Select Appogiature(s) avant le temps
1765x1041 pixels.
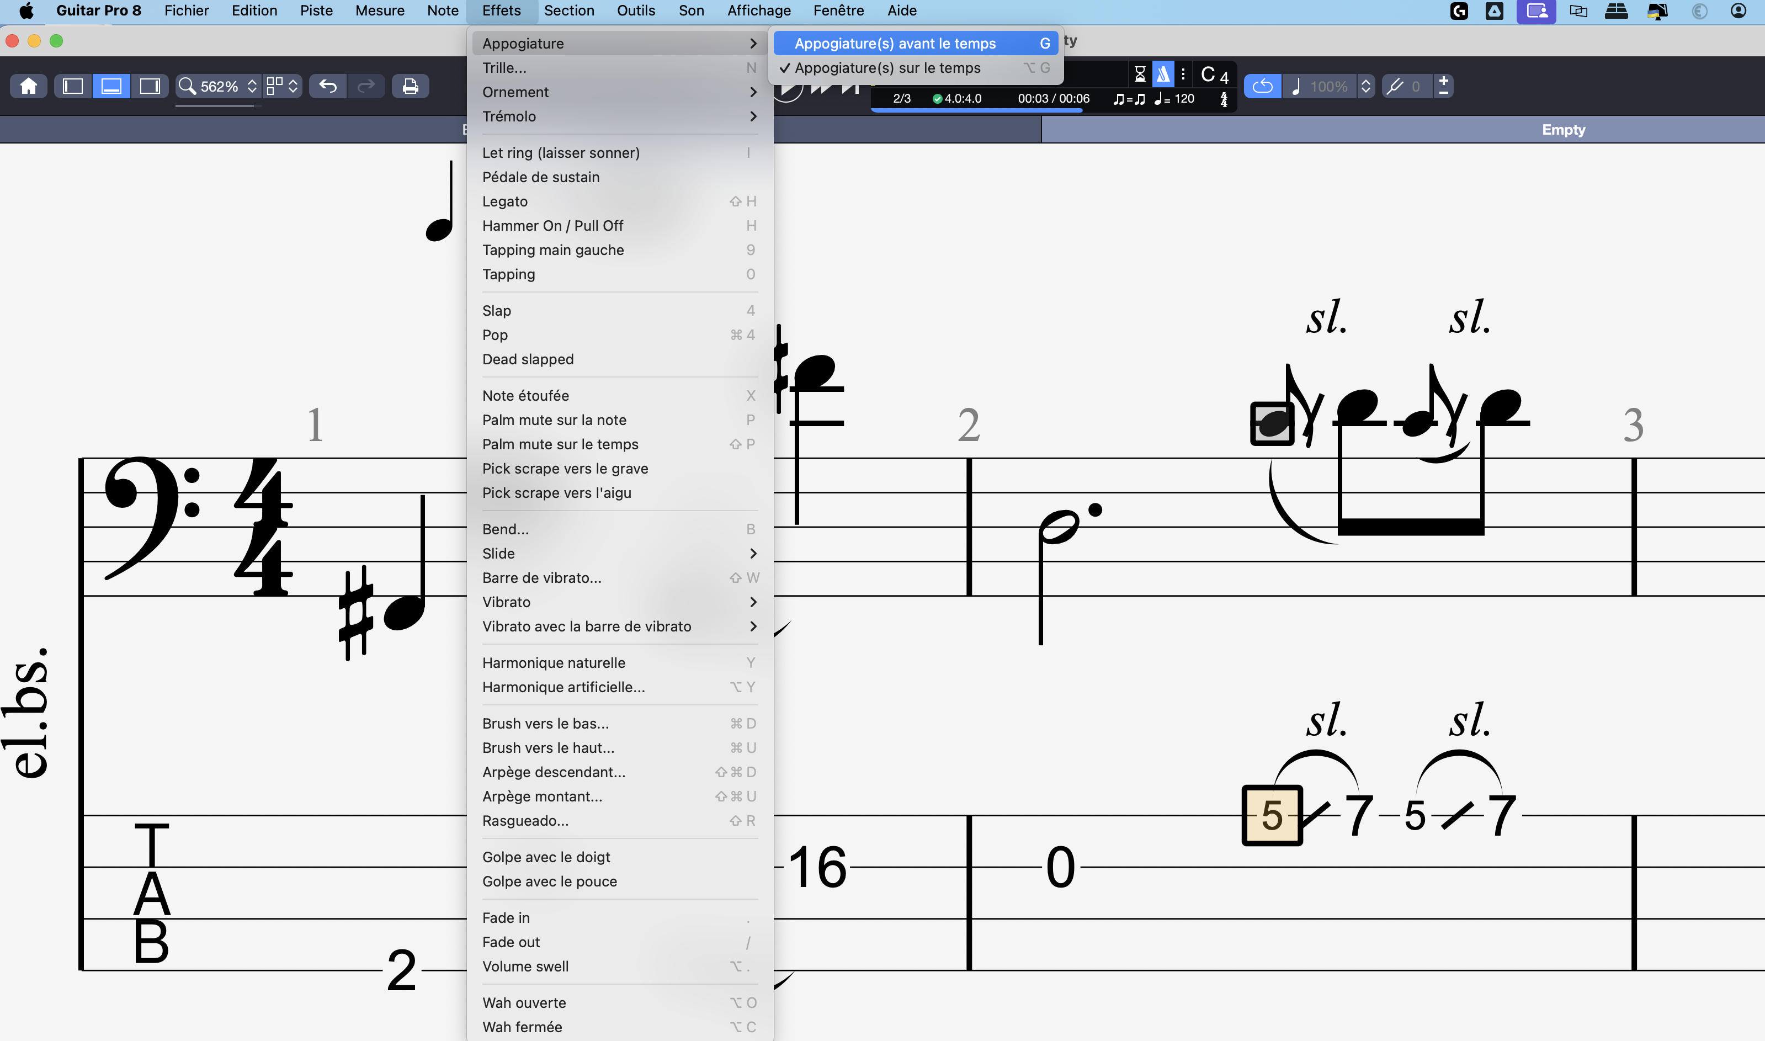(915, 44)
